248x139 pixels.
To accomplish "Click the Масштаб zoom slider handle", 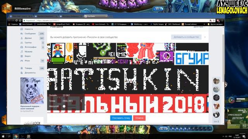I will pyautogui.click(x=64, y=106).
